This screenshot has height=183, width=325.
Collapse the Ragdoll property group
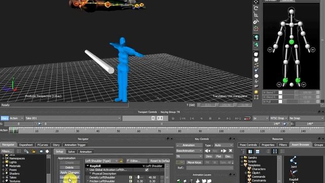(88, 166)
